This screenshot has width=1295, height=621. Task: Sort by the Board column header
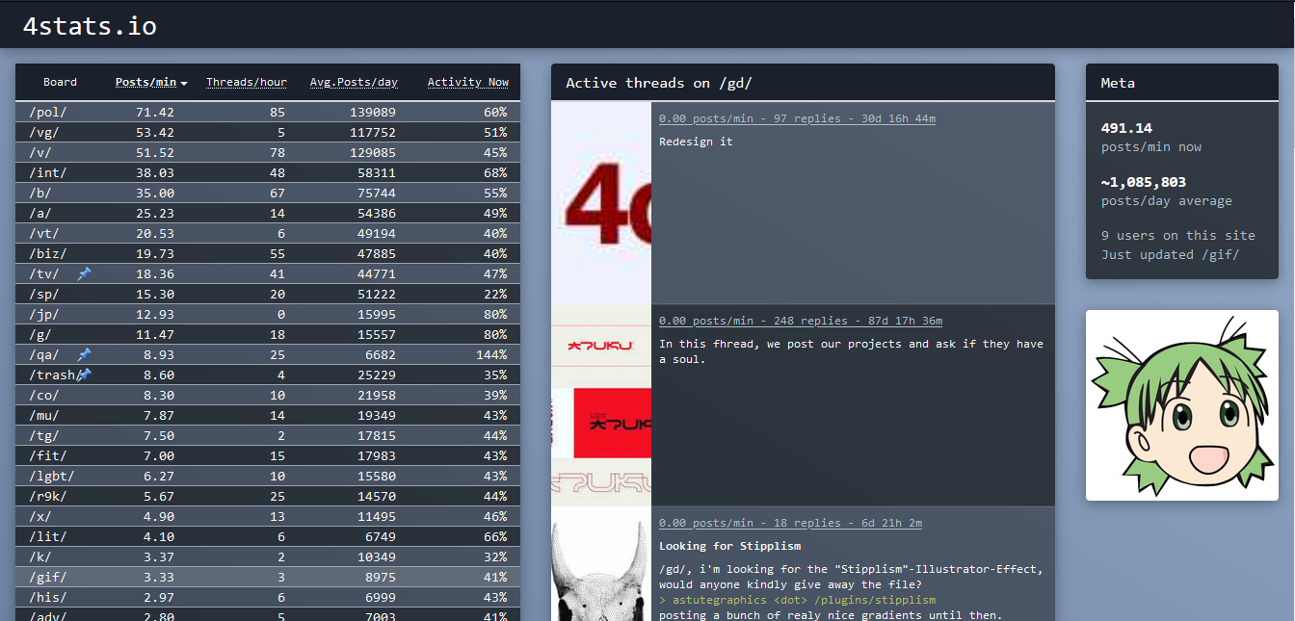pos(60,83)
